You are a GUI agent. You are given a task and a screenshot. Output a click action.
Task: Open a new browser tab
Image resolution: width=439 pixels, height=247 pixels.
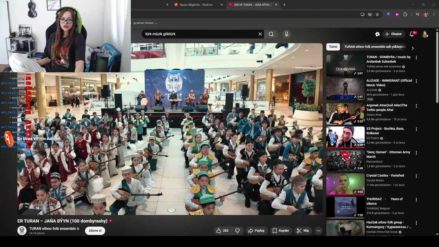pyautogui.click(x=284, y=5)
